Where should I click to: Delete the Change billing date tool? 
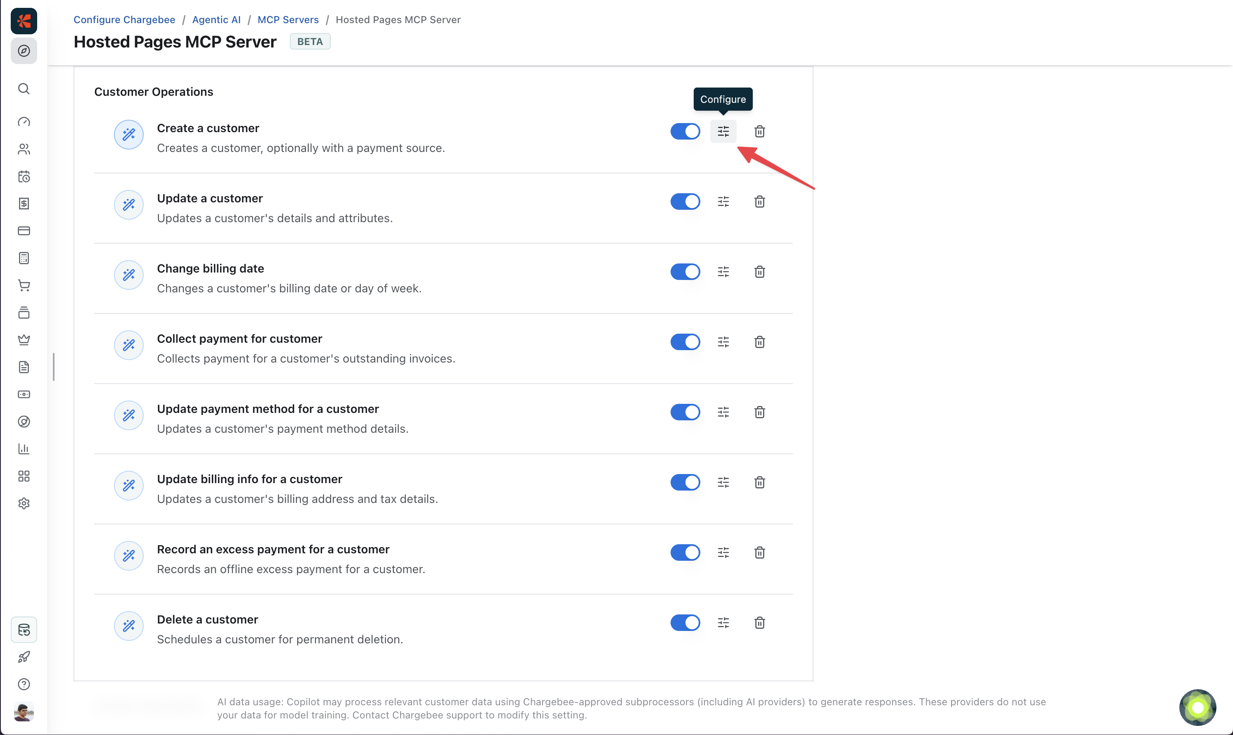pyautogui.click(x=760, y=272)
